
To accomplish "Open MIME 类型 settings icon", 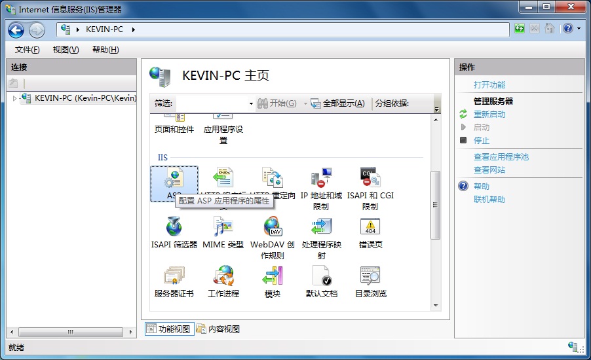I will point(223,228).
